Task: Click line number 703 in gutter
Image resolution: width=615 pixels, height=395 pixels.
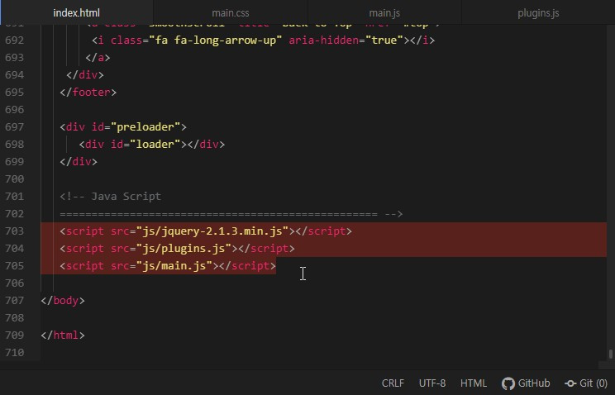Action: point(15,231)
